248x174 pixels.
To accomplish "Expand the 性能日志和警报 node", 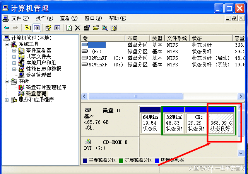I will 14,69.
